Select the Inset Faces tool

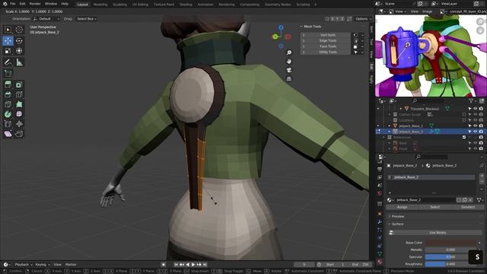coord(19,84)
